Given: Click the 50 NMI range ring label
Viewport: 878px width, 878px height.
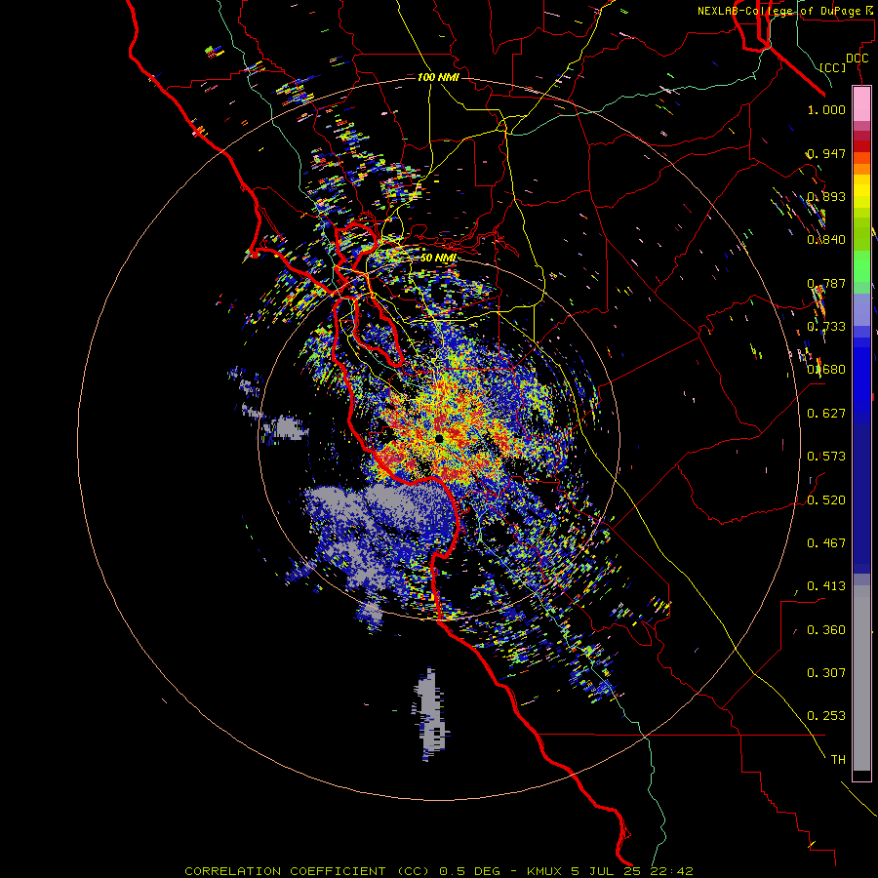Looking at the screenshot, I should (438, 259).
